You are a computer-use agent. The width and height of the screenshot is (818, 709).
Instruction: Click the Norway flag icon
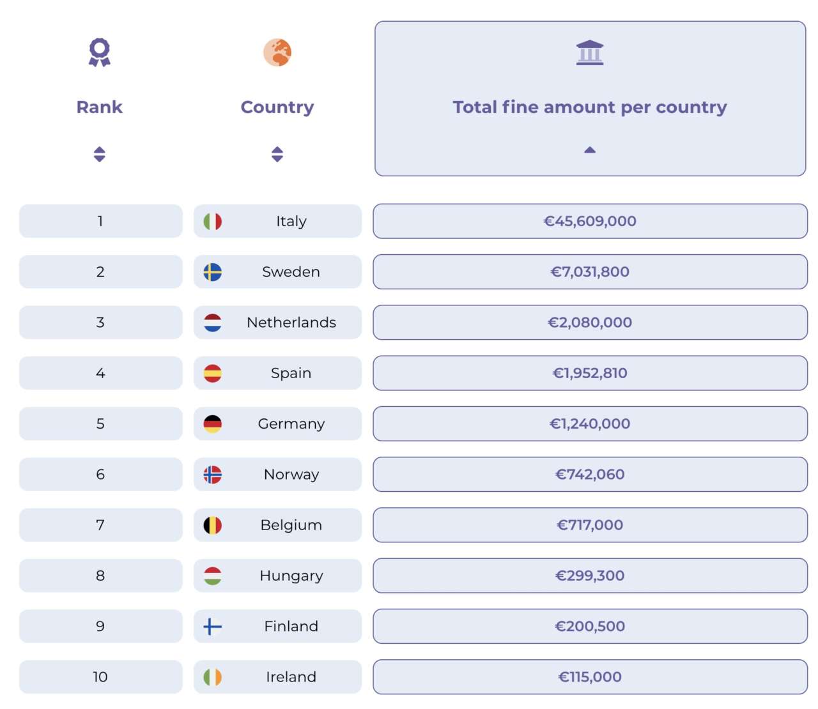213,475
